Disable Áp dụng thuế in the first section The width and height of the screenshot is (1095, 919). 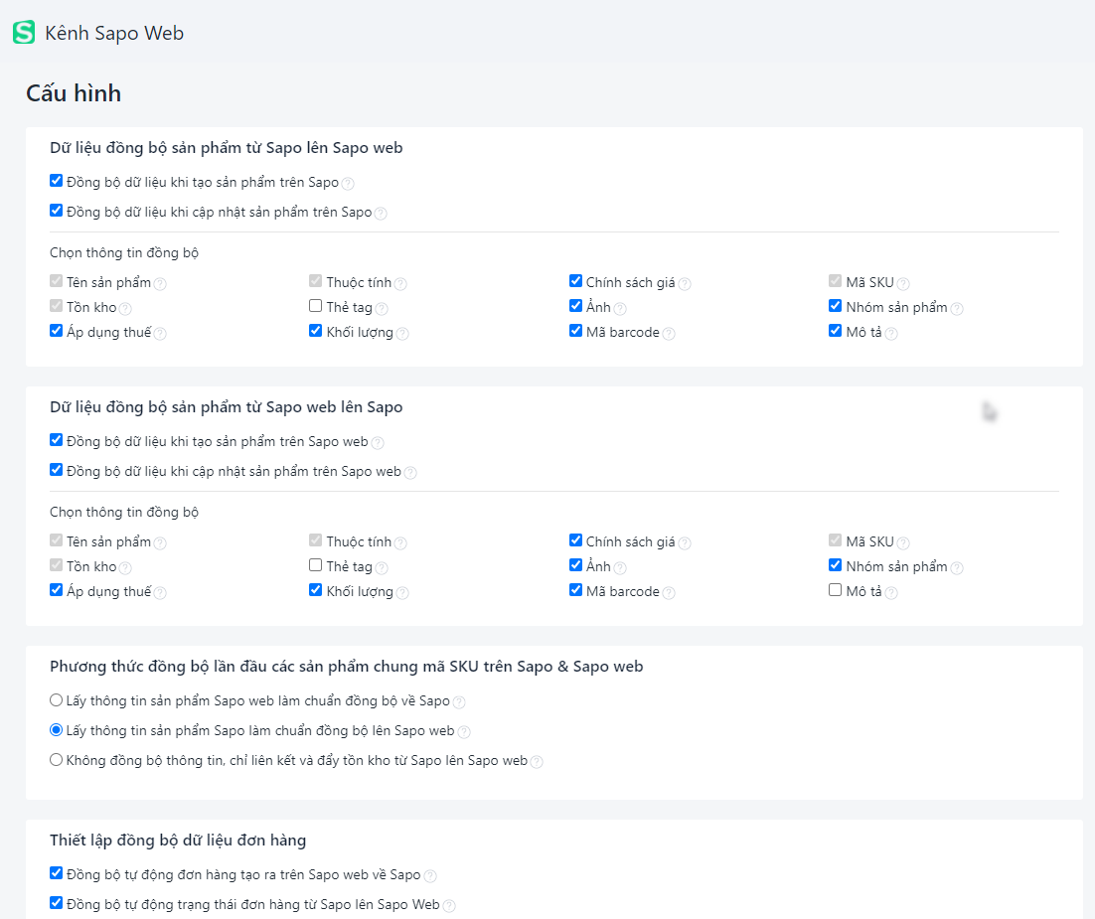coord(57,331)
